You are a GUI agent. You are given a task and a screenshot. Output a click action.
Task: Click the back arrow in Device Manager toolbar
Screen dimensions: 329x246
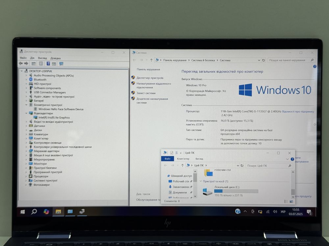click(20, 64)
